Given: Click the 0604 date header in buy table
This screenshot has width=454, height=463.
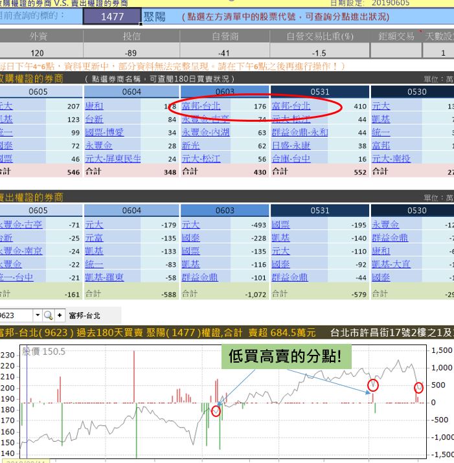Looking at the screenshot, I should pyautogui.click(x=131, y=91).
